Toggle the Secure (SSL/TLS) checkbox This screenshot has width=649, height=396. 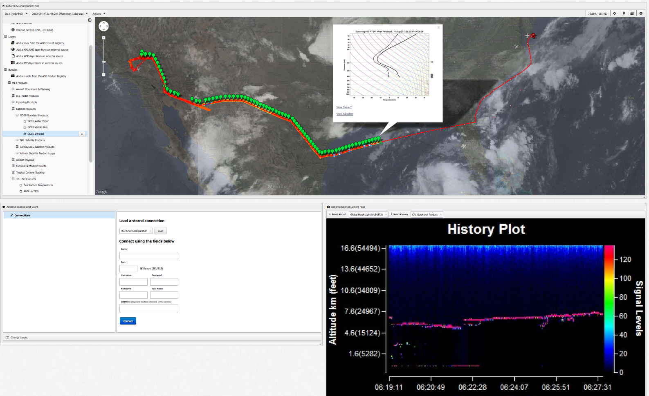pos(141,269)
